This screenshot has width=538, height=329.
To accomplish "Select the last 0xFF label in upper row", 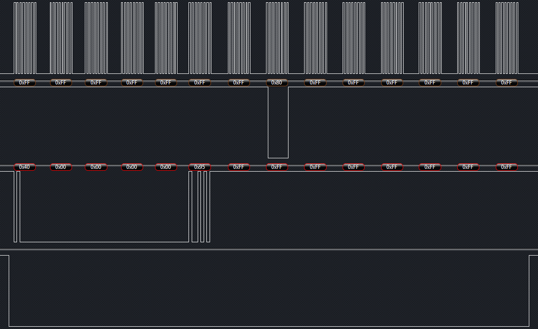I will click(506, 83).
